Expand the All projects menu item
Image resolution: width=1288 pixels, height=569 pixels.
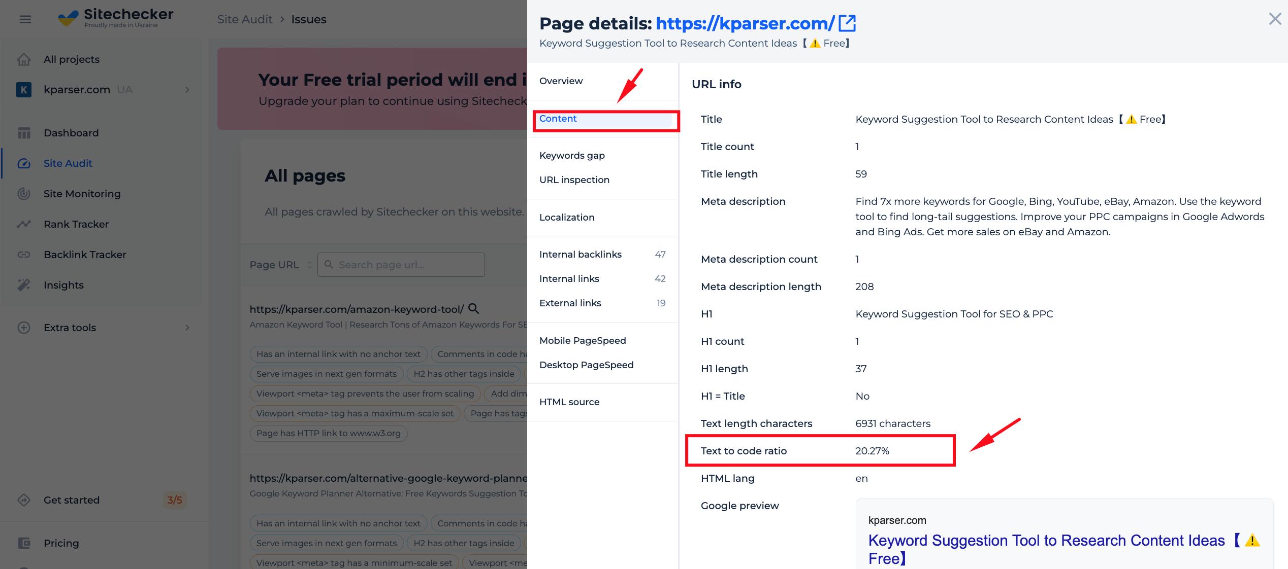[72, 59]
